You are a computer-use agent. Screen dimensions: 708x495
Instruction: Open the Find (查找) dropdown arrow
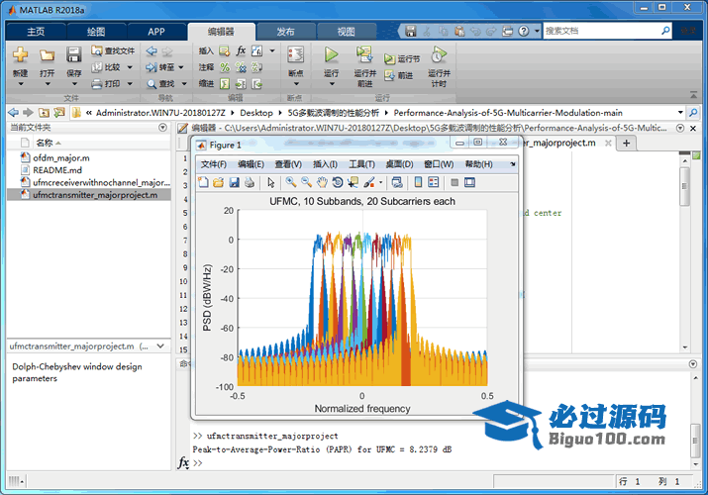(x=184, y=84)
